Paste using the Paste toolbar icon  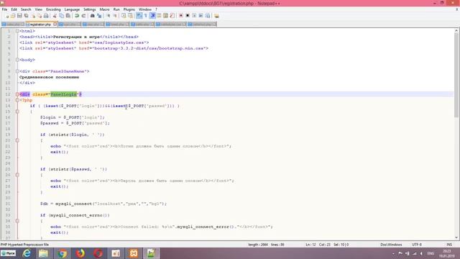[68, 16]
